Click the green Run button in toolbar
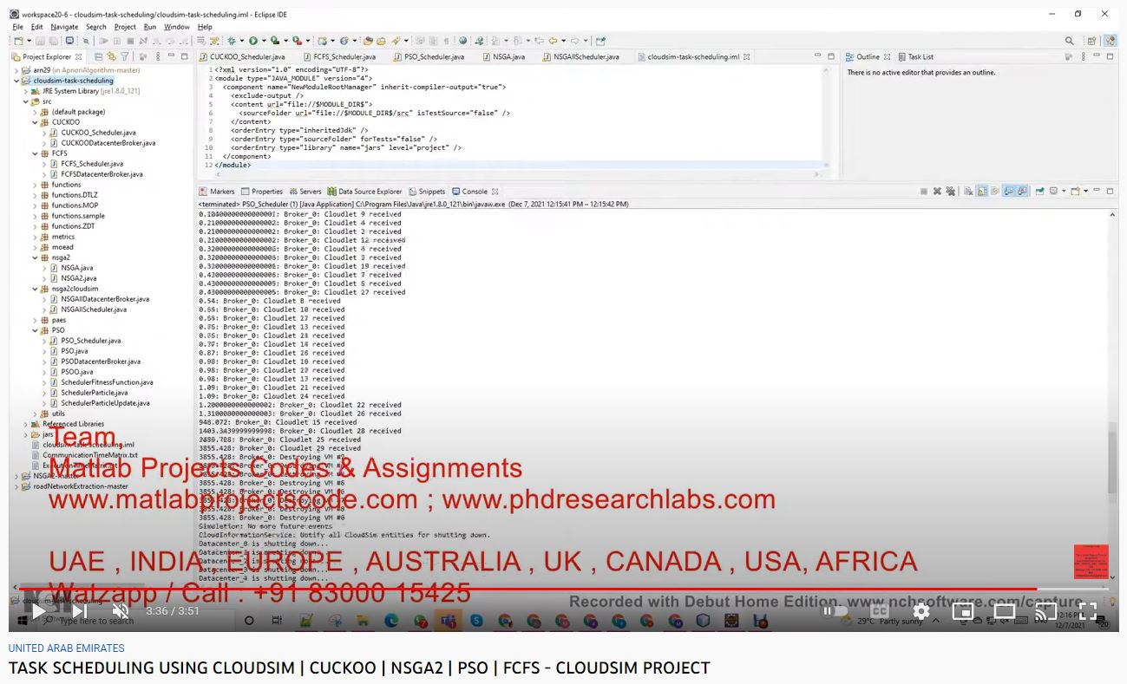This screenshot has width=1127, height=684. [x=252, y=41]
